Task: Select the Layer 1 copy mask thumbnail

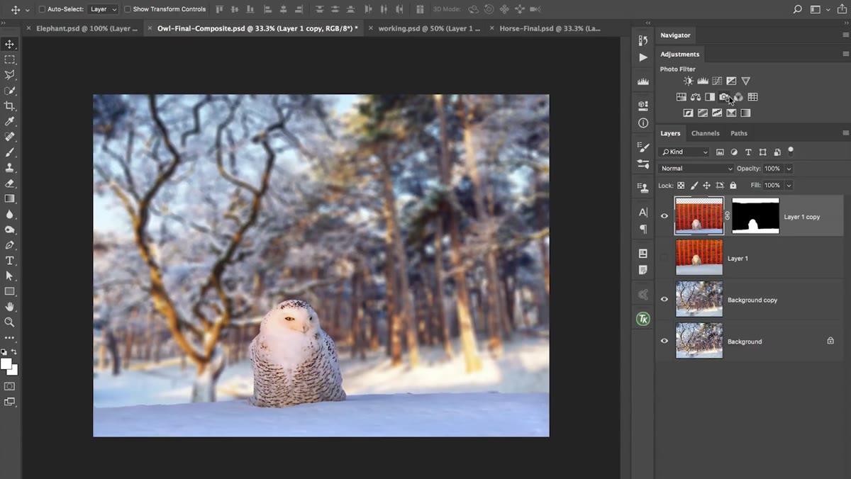Action: click(755, 216)
